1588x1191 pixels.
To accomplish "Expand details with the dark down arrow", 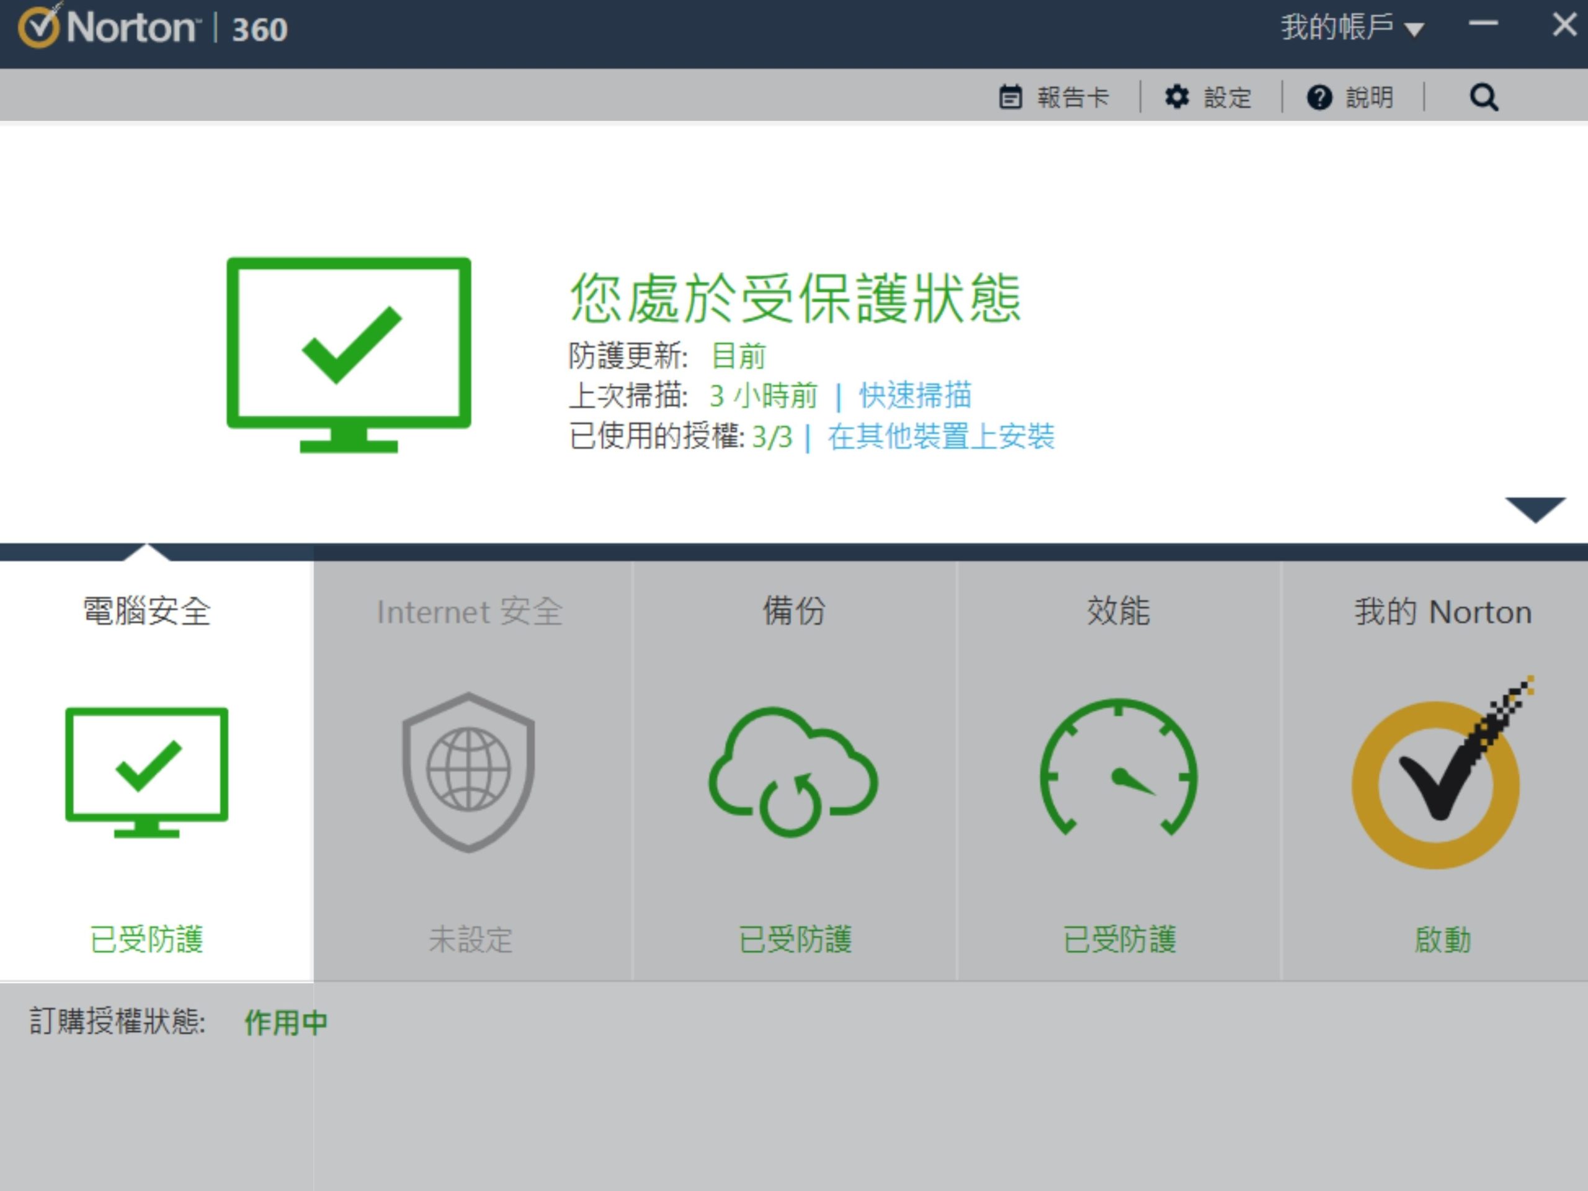I will (x=1536, y=510).
